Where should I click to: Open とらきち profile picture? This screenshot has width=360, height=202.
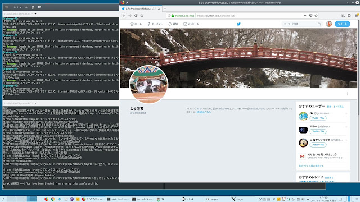pos(148,84)
